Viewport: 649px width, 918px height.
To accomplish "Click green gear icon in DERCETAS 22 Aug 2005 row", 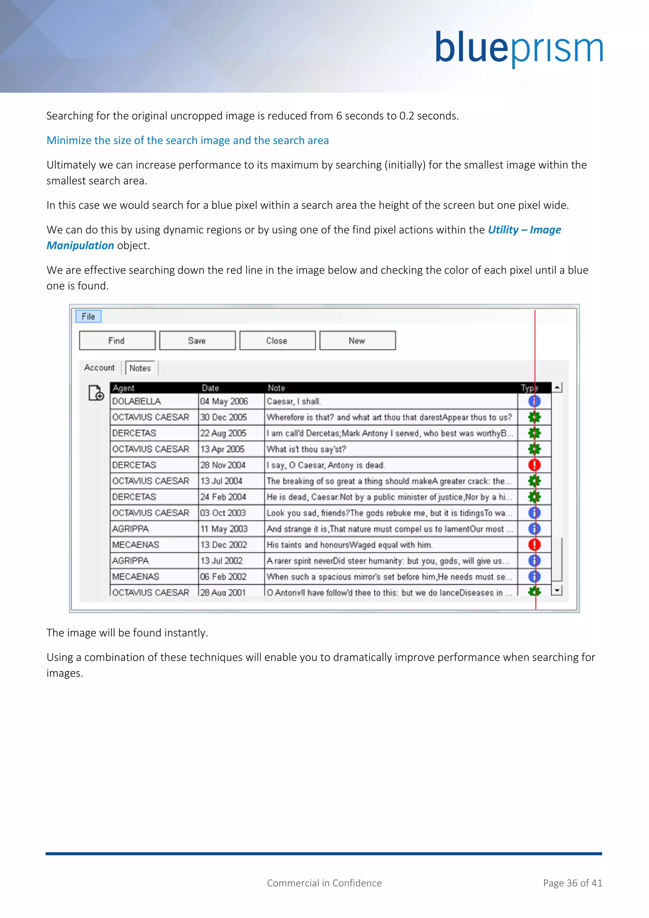I will (x=534, y=433).
